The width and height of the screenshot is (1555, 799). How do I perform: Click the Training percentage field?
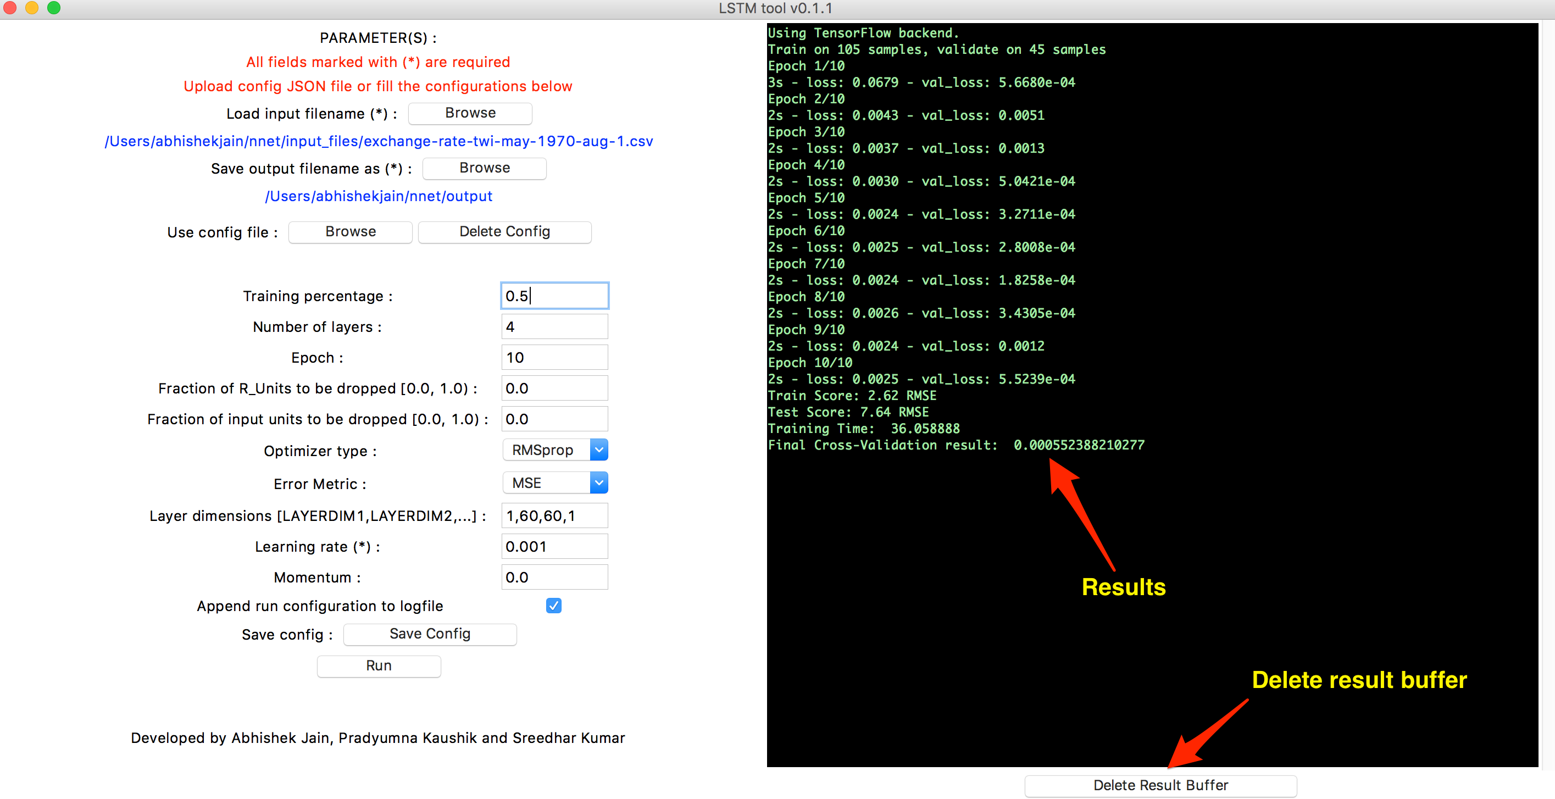554,296
